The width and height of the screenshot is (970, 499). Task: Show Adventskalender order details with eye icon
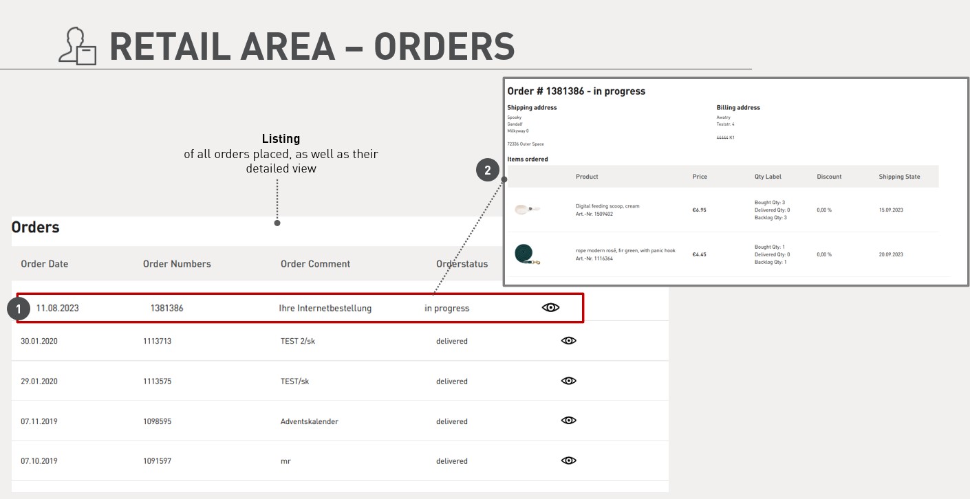568,421
